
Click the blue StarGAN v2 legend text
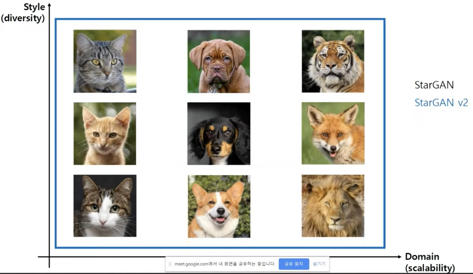pyautogui.click(x=441, y=103)
